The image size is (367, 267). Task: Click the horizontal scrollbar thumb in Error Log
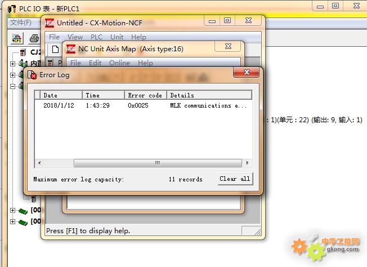click(158, 163)
